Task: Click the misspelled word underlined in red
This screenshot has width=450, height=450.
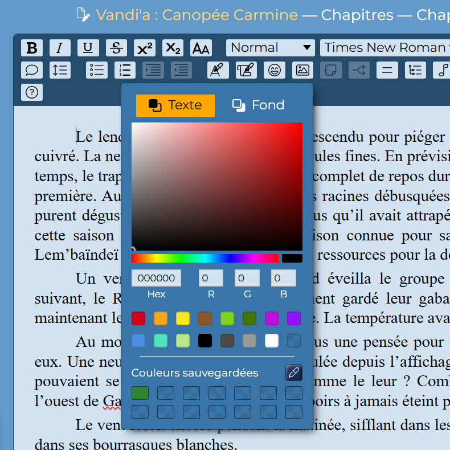Action: [112, 401]
